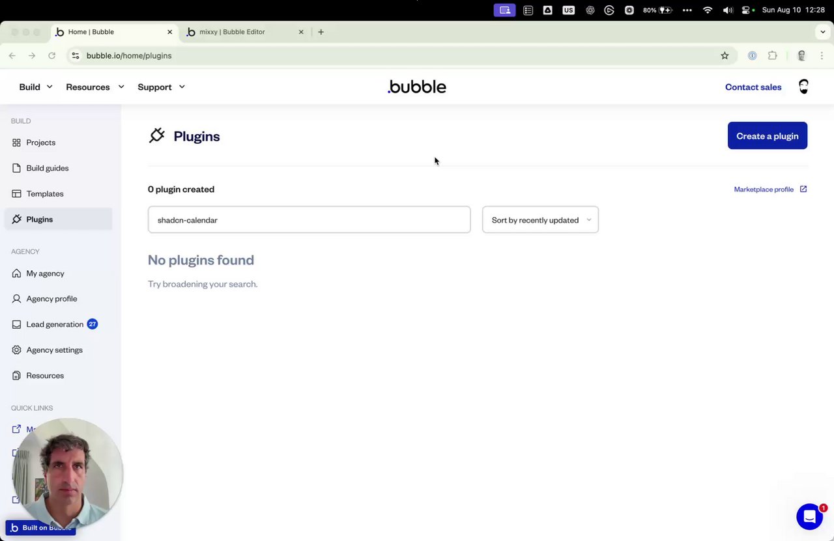
Task: Open Chrome three-dot menu
Action: 822,56
